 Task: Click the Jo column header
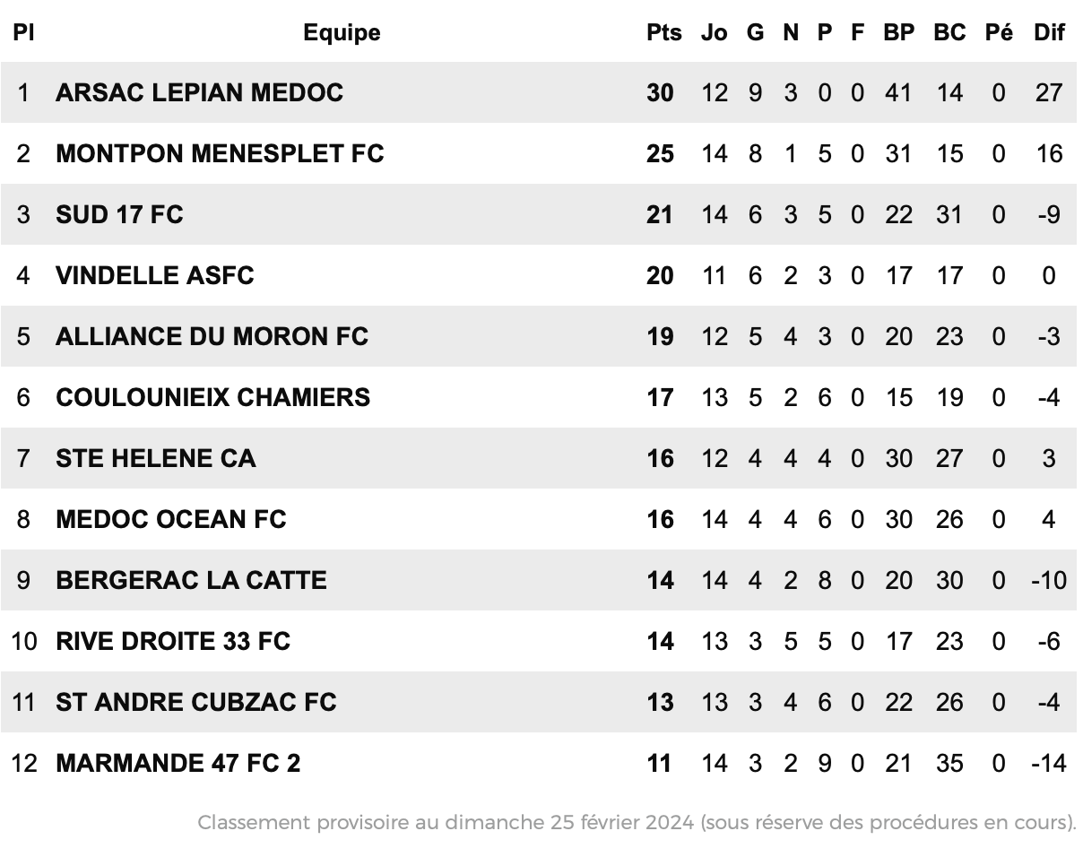(715, 32)
